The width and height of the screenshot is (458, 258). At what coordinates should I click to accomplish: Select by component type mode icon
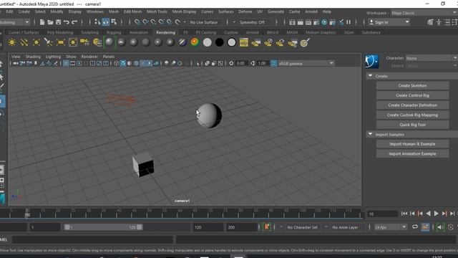pyautogui.click(x=114, y=22)
